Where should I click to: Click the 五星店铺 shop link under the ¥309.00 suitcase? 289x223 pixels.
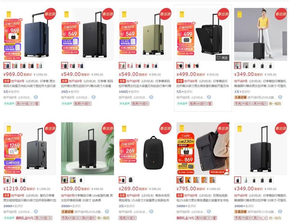coord(67,211)
